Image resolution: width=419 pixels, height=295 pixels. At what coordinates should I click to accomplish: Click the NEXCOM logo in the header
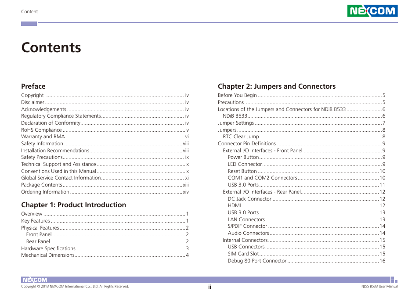(x=372, y=11)
